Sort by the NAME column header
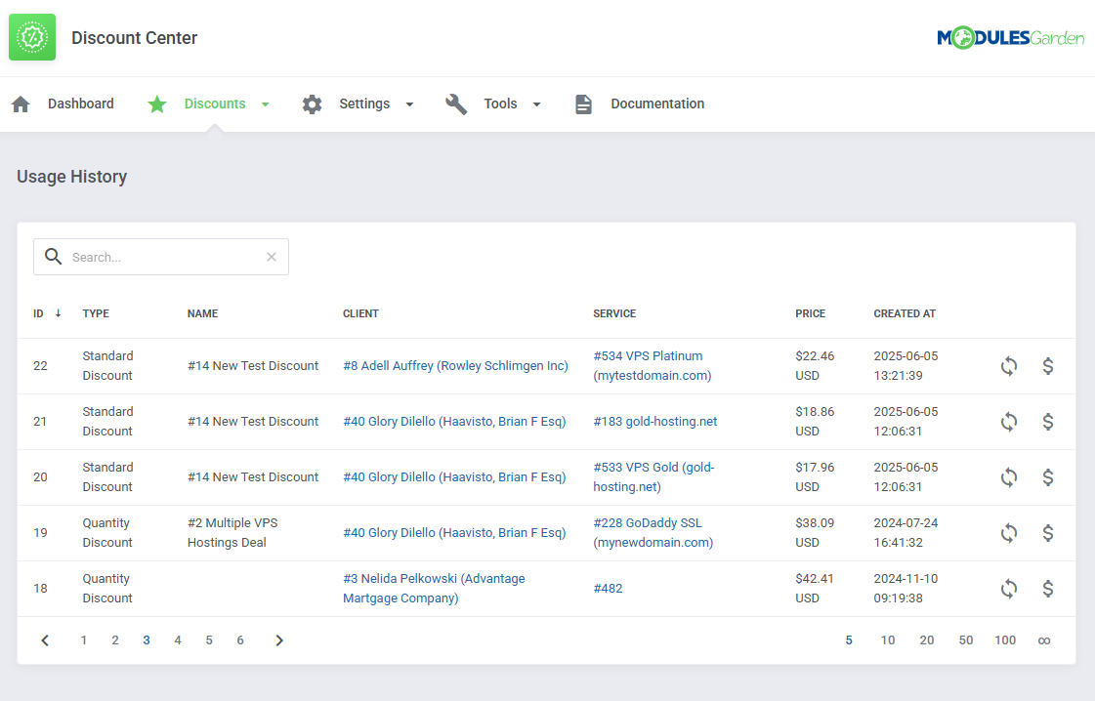Screen dimensions: 1095x701 [202, 313]
